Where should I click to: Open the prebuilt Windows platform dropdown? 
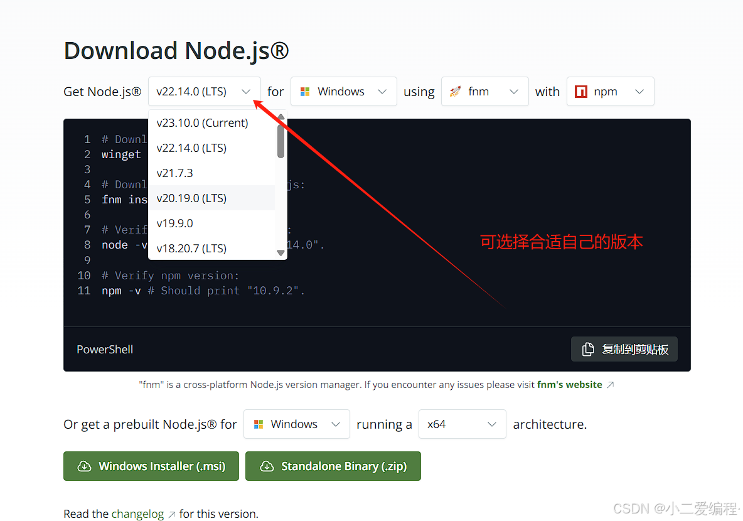(x=297, y=424)
